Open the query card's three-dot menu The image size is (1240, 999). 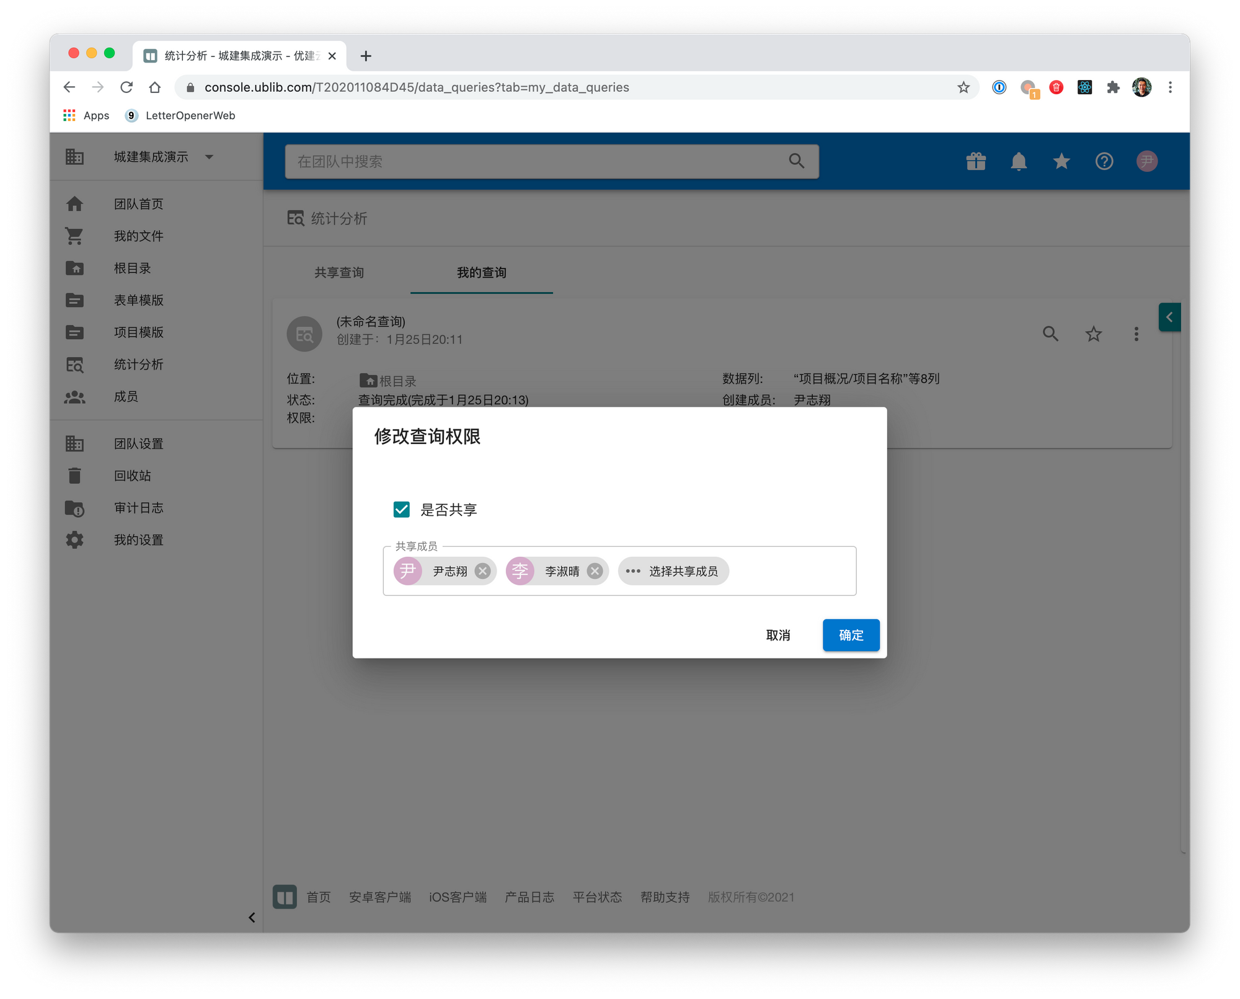pyautogui.click(x=1136, y=334)
